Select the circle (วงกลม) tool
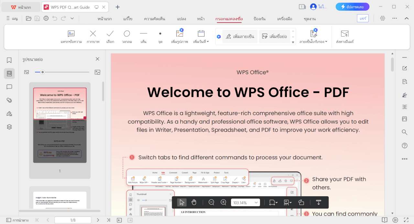 [x=127, y=37]
